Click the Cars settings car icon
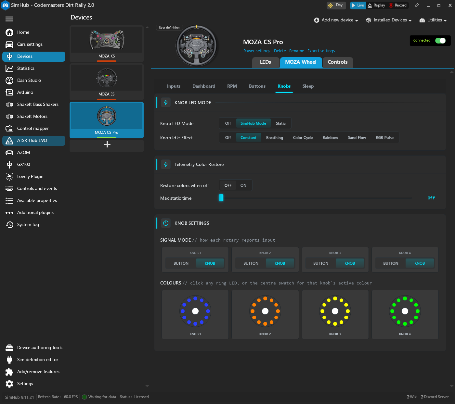 click(x=9, y=44)
